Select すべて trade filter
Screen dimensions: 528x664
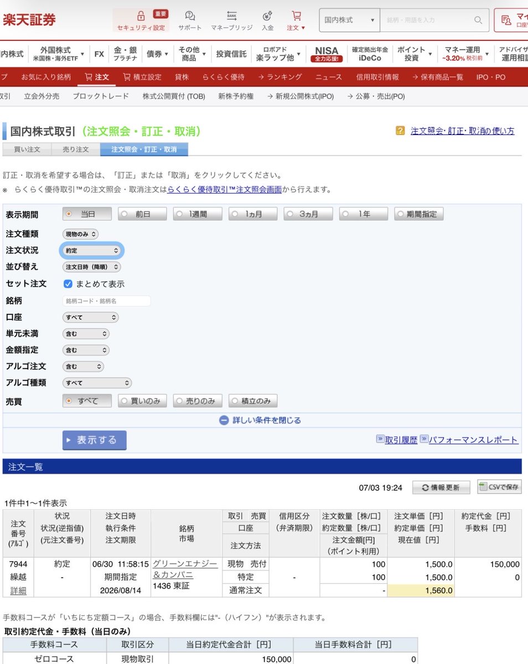pyautogui.click(x=87, y=401)
